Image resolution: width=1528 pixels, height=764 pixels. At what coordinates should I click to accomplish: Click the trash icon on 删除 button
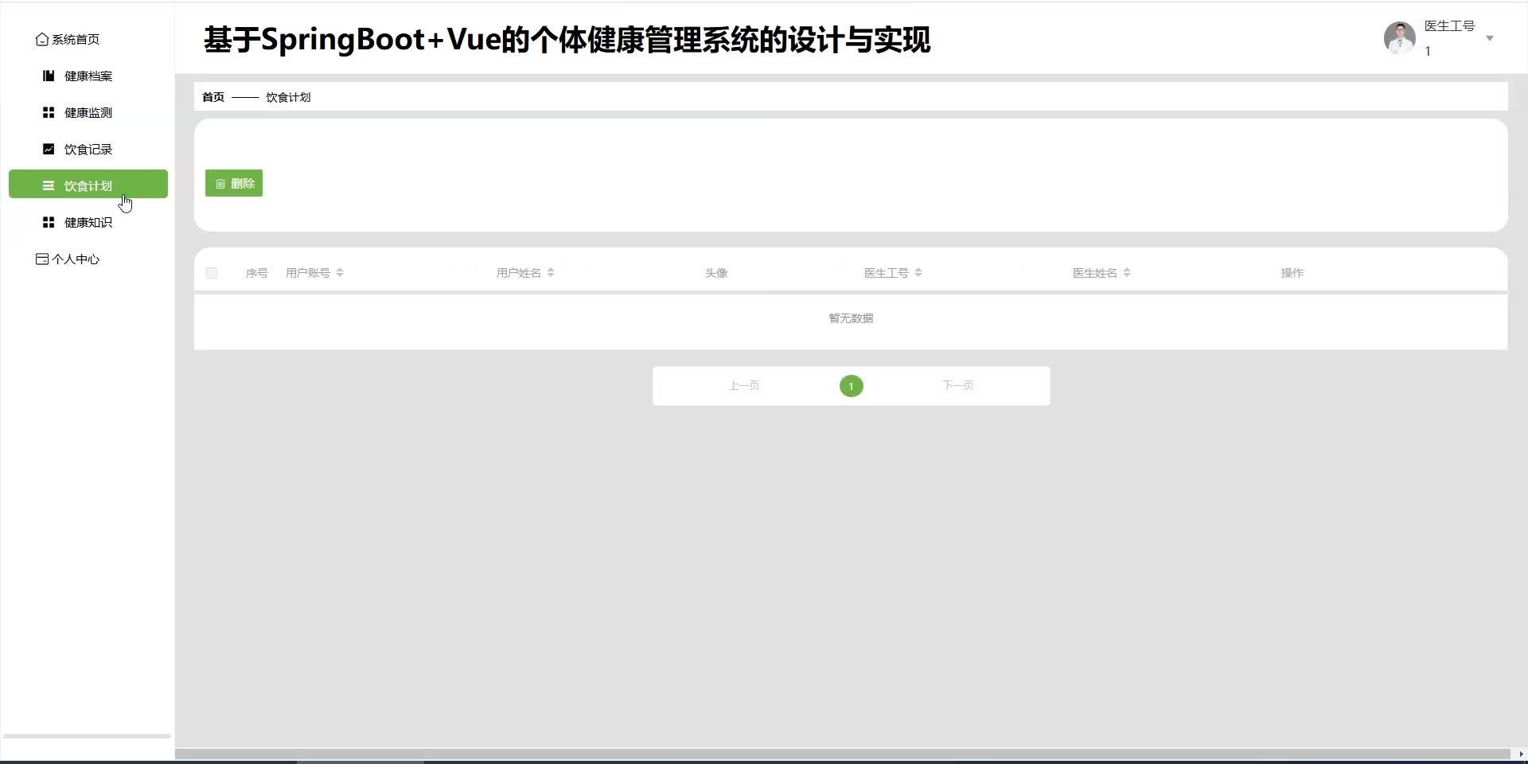pyautogui.click(x=220, y=184)
